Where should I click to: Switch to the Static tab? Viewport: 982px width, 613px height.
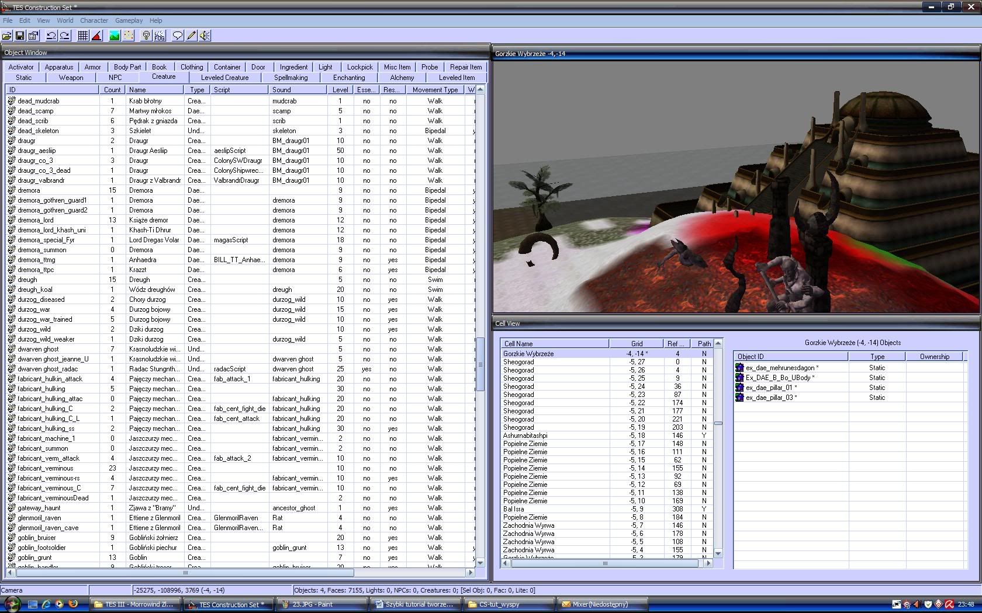pyautogui.click(x=24, y=78)
